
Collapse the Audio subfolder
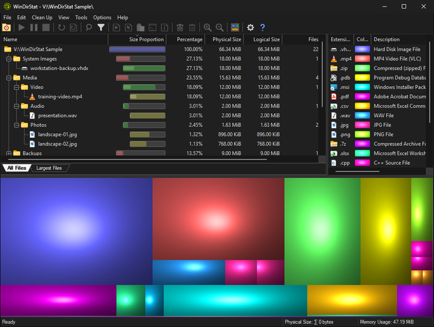tap(16, 106)
